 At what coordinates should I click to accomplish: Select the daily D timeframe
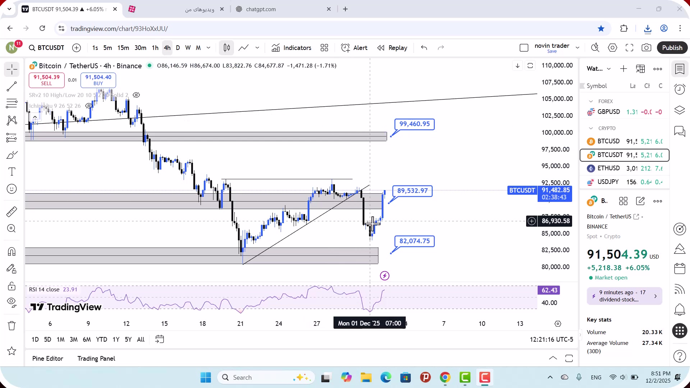tap(178, 48)
